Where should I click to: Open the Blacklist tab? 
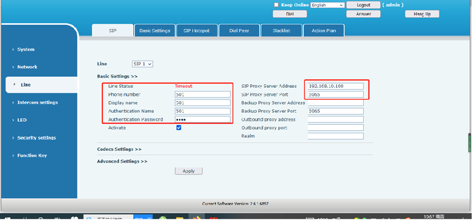(x=281, y=30)
